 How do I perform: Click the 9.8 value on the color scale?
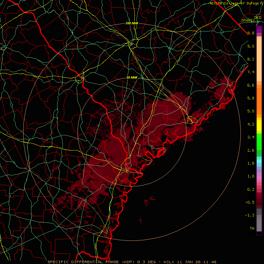point(251,33)
